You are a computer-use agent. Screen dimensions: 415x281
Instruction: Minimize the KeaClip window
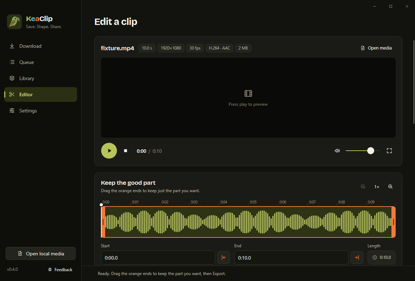point(375,6)
